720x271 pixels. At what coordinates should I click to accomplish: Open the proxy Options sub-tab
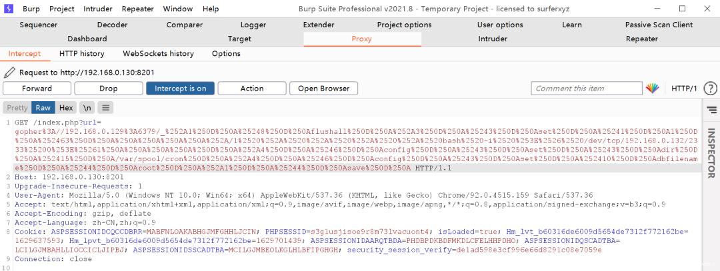point(226,54)
